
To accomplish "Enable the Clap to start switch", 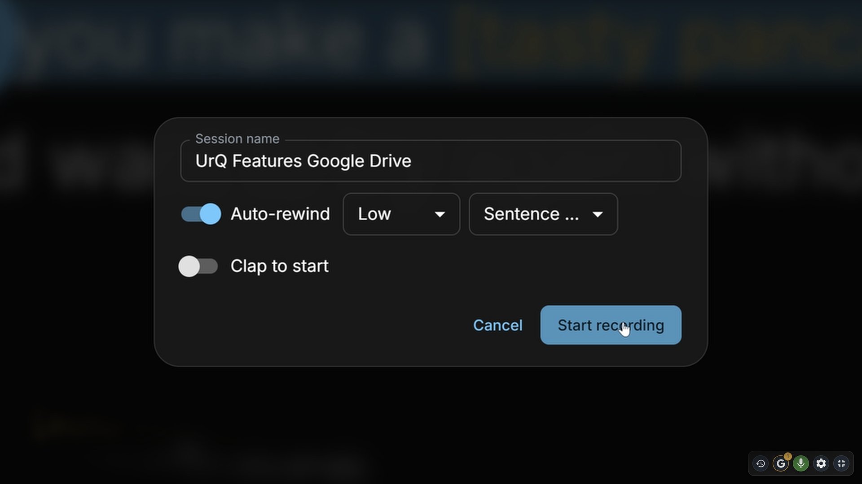I will (198, 266).
